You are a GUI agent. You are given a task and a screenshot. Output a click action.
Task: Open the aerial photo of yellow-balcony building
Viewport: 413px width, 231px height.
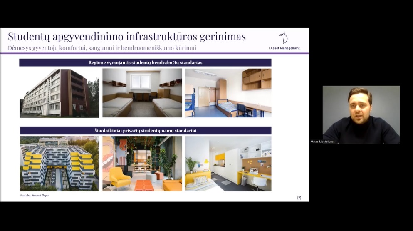click(59, 163)
